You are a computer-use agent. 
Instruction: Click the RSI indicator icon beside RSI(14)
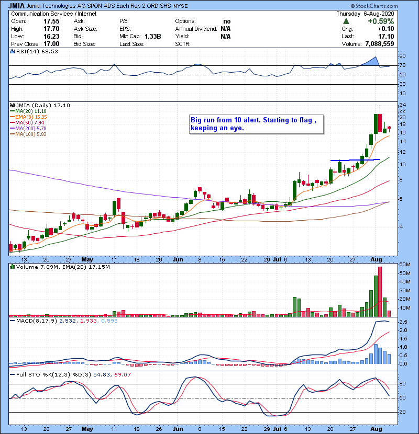tap(12, 51)
